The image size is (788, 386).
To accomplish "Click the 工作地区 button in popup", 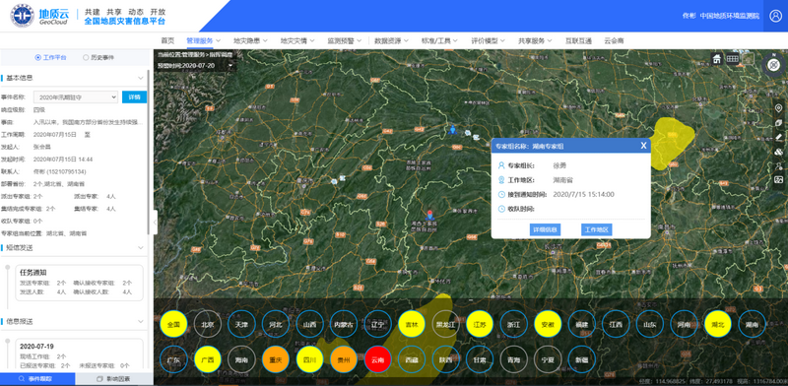I will click(x=597, y=229).
